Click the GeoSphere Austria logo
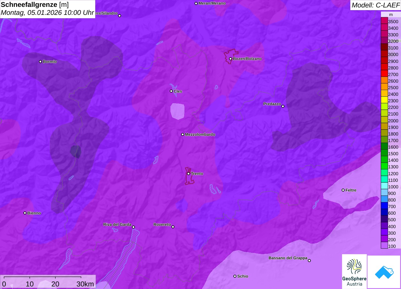The image size is (401, 289). [x=354, y=271]
